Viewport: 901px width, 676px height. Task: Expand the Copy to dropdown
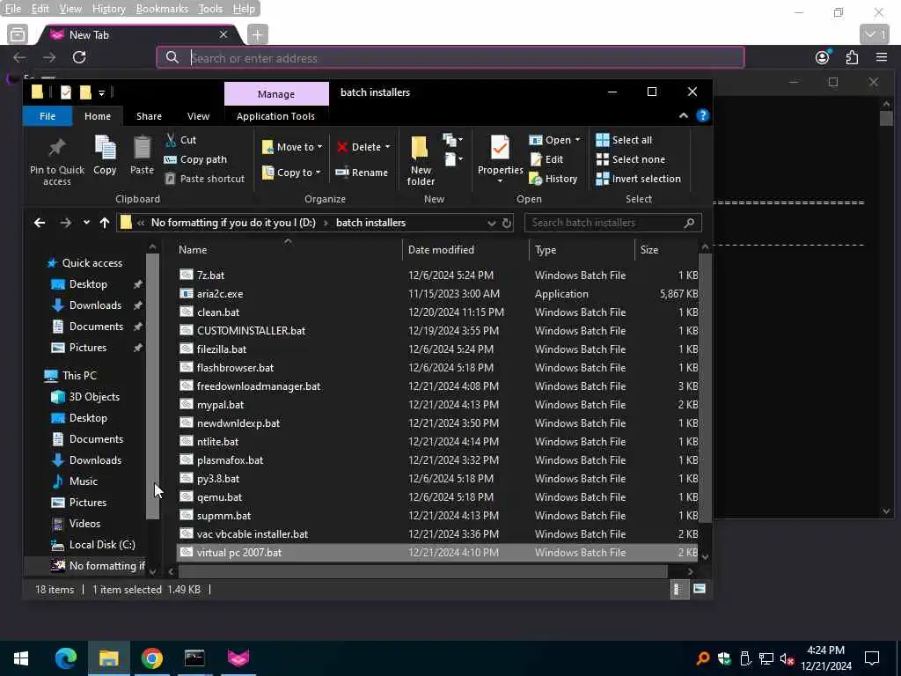tap(317, 173)
